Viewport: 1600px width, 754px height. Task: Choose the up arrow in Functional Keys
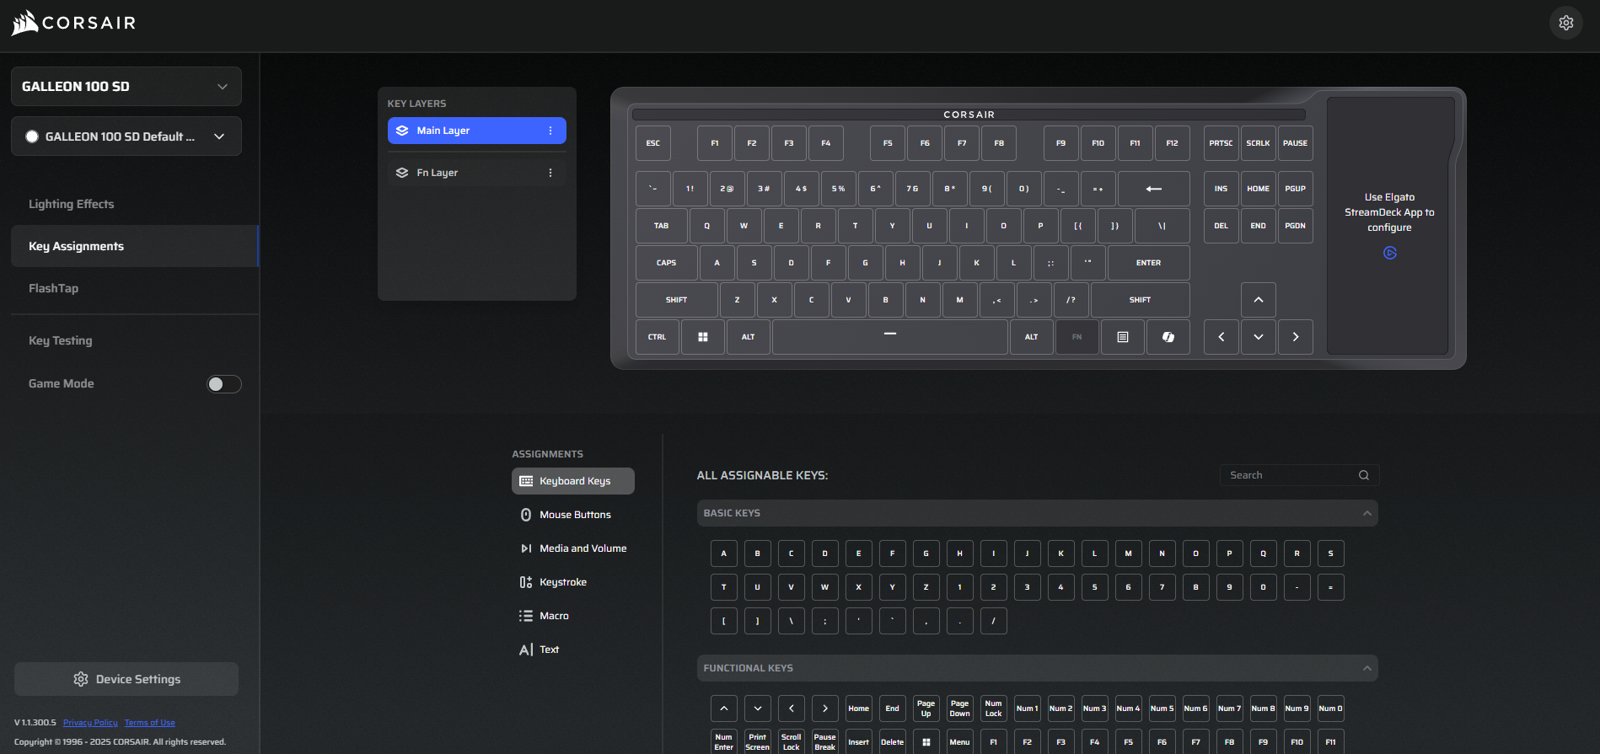(x=723, y=709)
